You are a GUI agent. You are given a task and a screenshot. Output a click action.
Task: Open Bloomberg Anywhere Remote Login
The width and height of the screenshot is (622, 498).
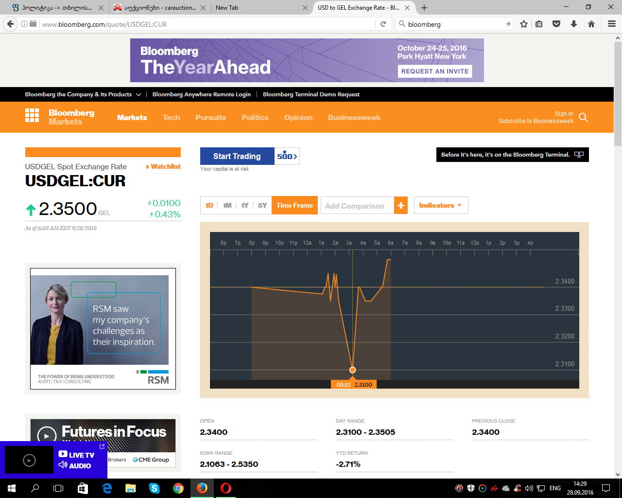[202, 94]
